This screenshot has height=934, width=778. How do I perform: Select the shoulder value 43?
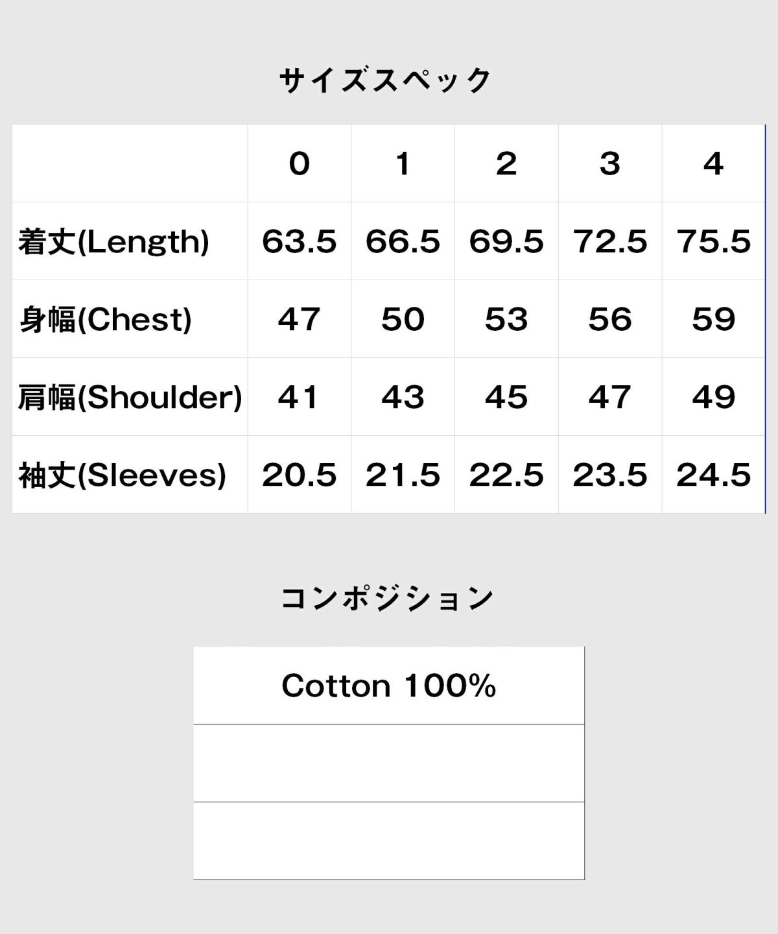[x=403, y=397]
